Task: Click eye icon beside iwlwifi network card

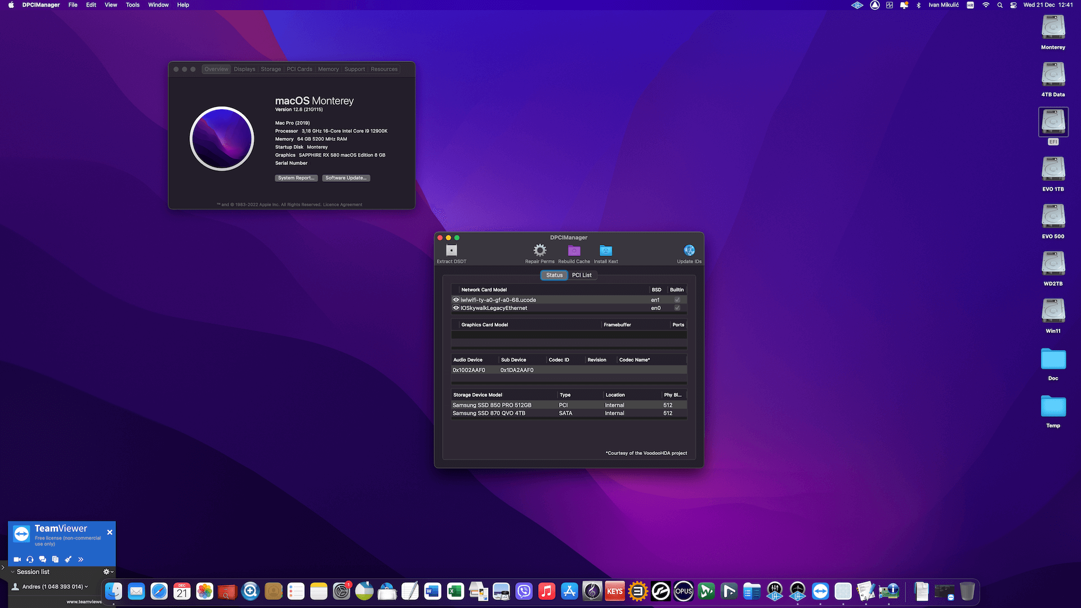Action: [x=456, y=300]
